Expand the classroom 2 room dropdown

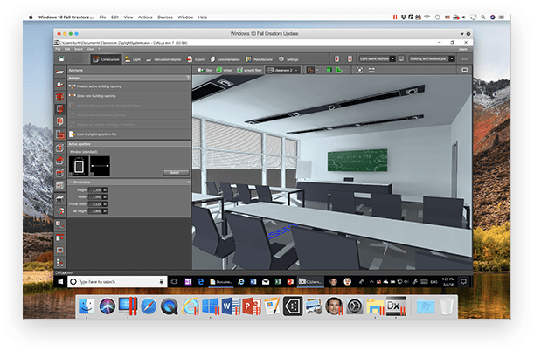click(296, 71)
